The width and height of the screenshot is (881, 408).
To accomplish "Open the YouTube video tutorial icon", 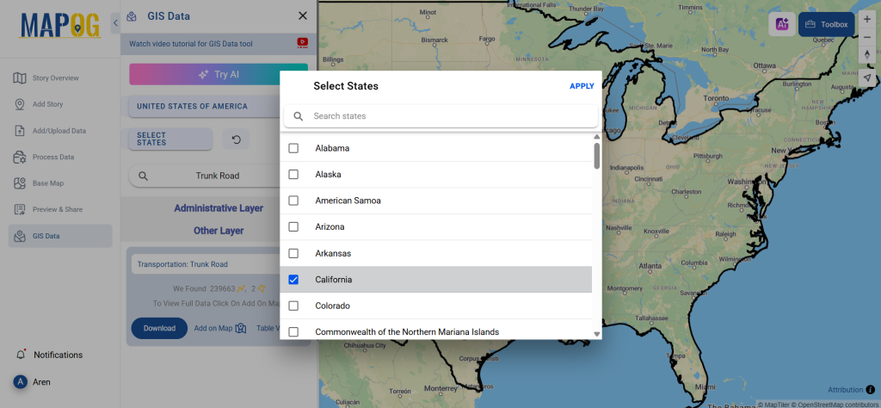I will [x=303, y=42].
